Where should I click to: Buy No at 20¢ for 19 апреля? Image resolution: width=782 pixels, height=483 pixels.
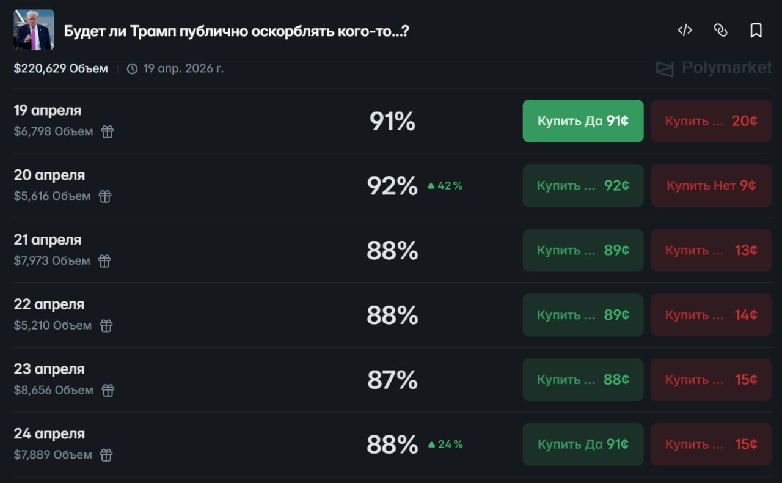click(711, 121)
